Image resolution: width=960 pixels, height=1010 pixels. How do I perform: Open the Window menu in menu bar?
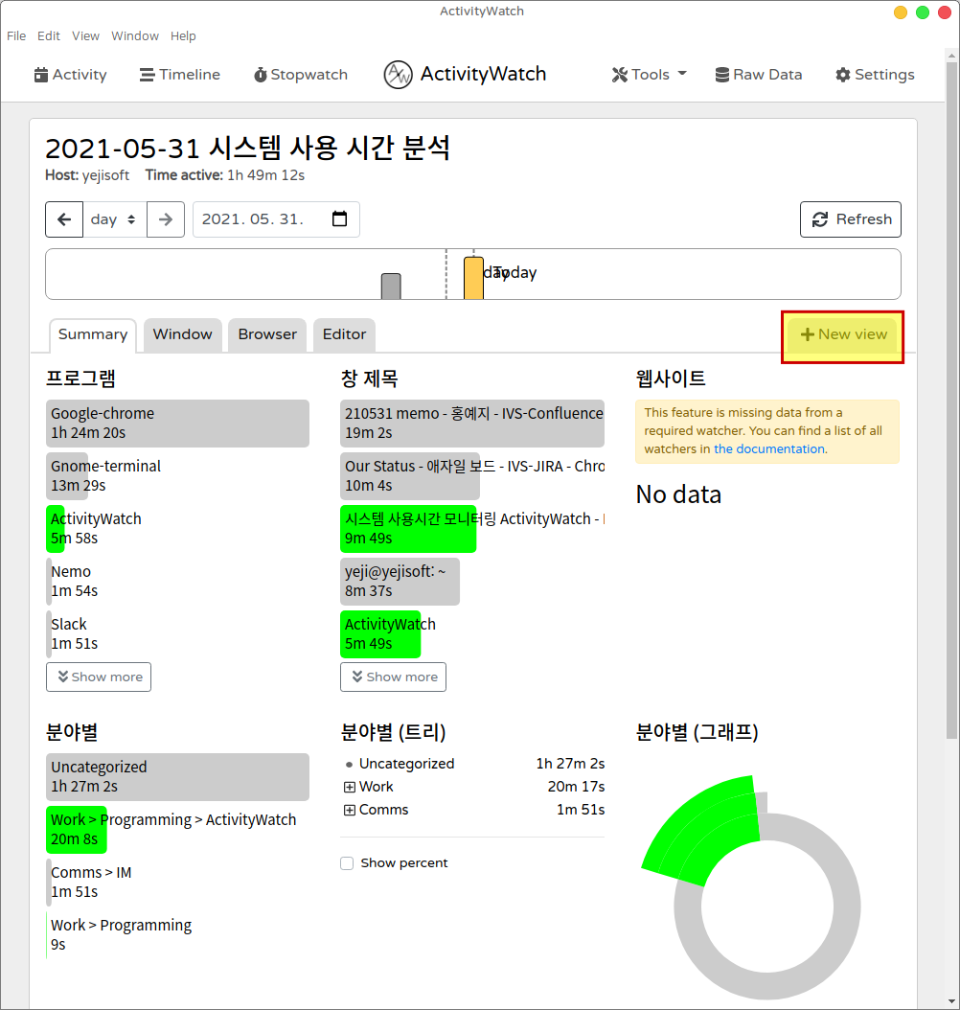click(135, 35)
